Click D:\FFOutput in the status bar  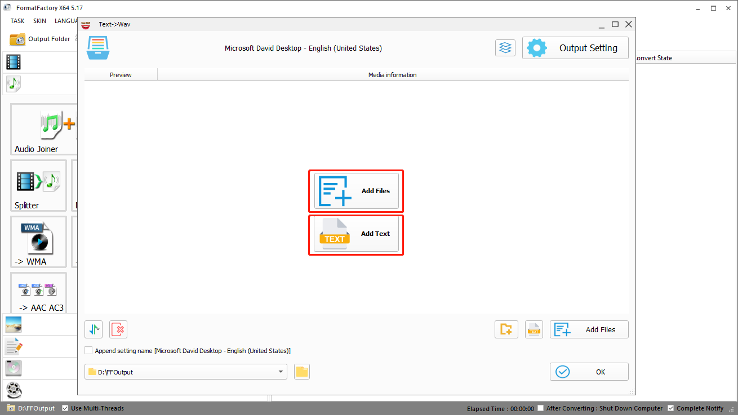31,408
